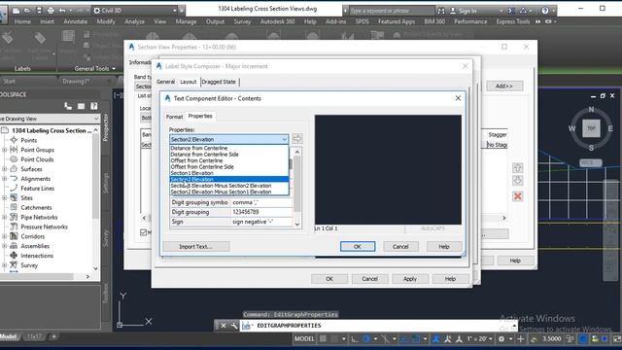Click the add layout plus icon
622x350 pixels.
pyautogui.click(x=54, y=337)
